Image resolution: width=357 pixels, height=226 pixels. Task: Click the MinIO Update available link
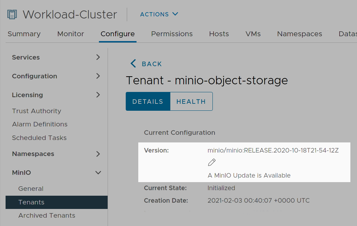pyautogui.click(x=249, y=176)
